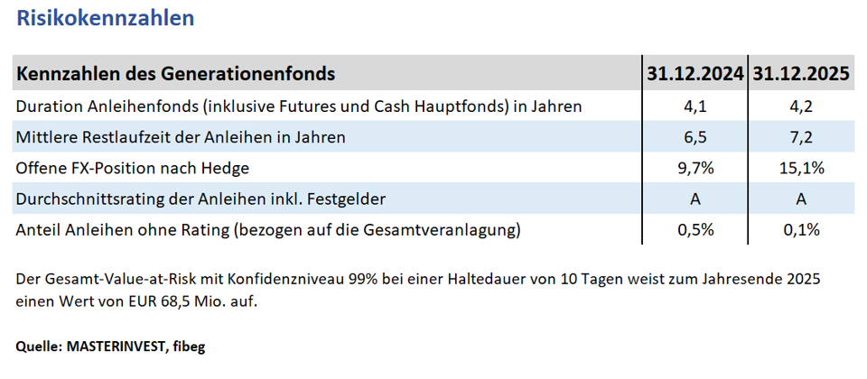Click the 9,7% FX value
This screenshot has height=379, width=867.
(695, 168)
